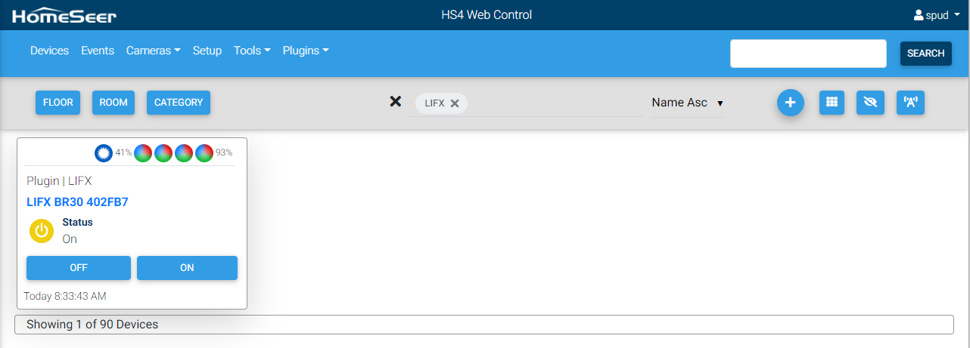The width and height of the screenshot is (970, 348).
Task: Click the add device plus button
Action: [790, 103]
